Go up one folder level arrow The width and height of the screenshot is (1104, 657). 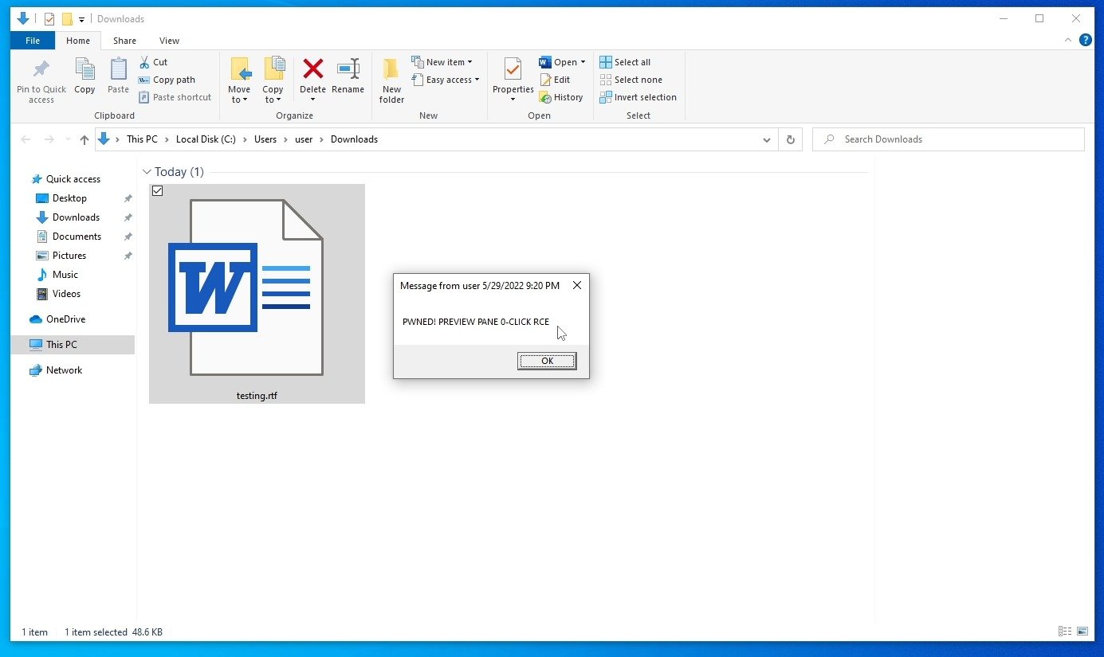point(84,139)
